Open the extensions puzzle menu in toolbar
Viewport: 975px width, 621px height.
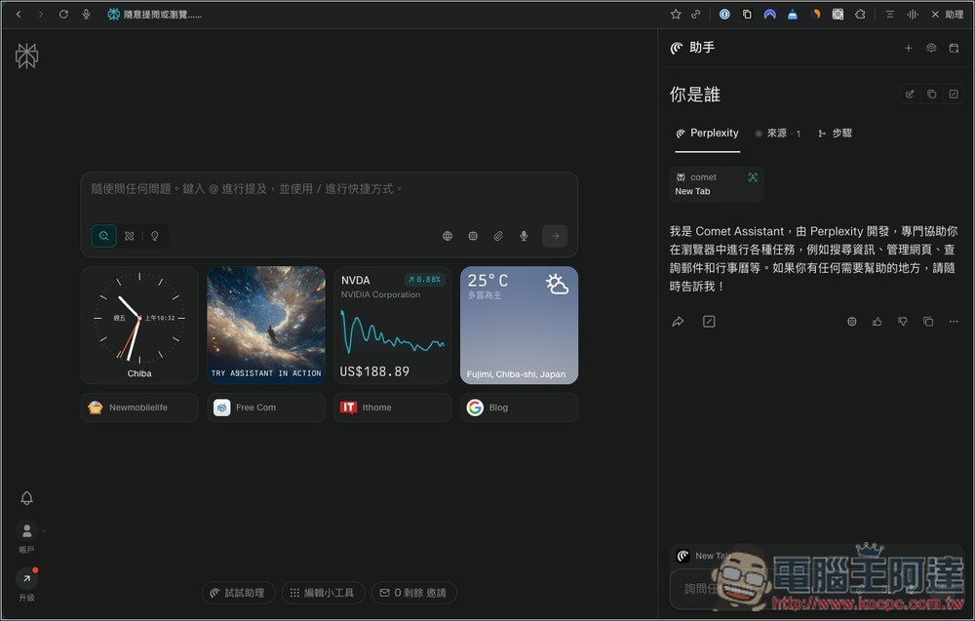point(860,15)
